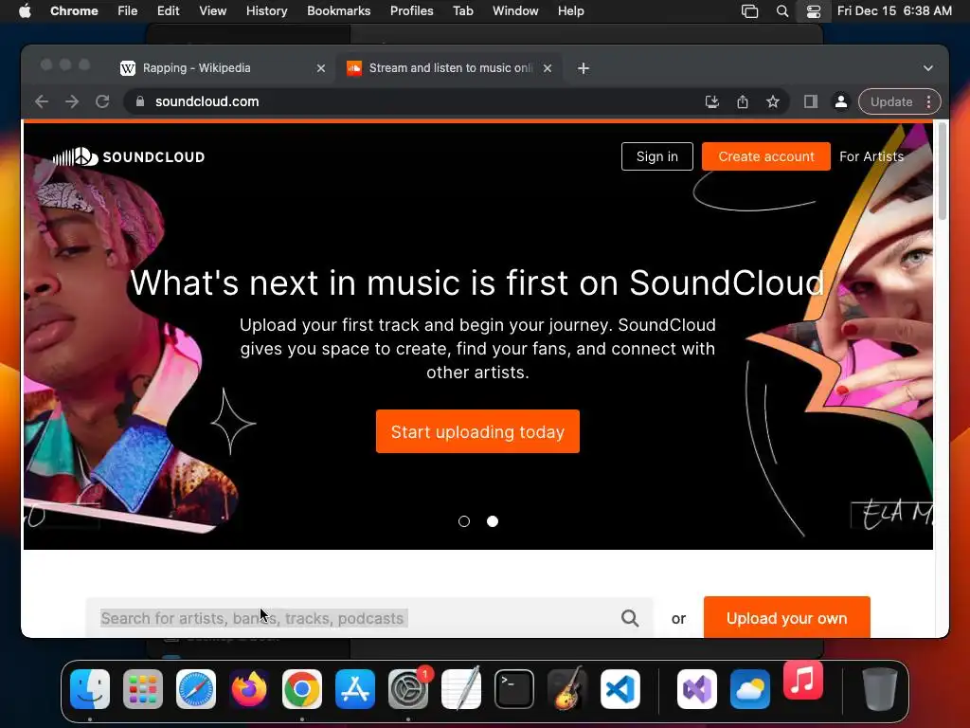Open the View menu
This screenshot has width=970, height=728.
click(x=213, y=11)
